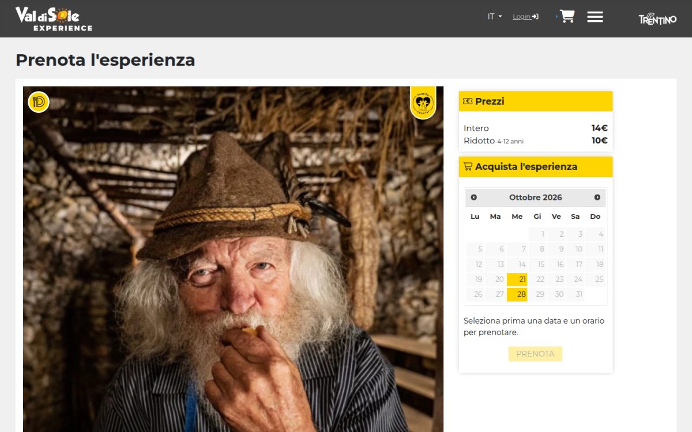
Task: Go to previous month in calendar
Action: (x=474, y=198)
